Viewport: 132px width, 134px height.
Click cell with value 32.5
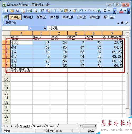click(112, 43)
